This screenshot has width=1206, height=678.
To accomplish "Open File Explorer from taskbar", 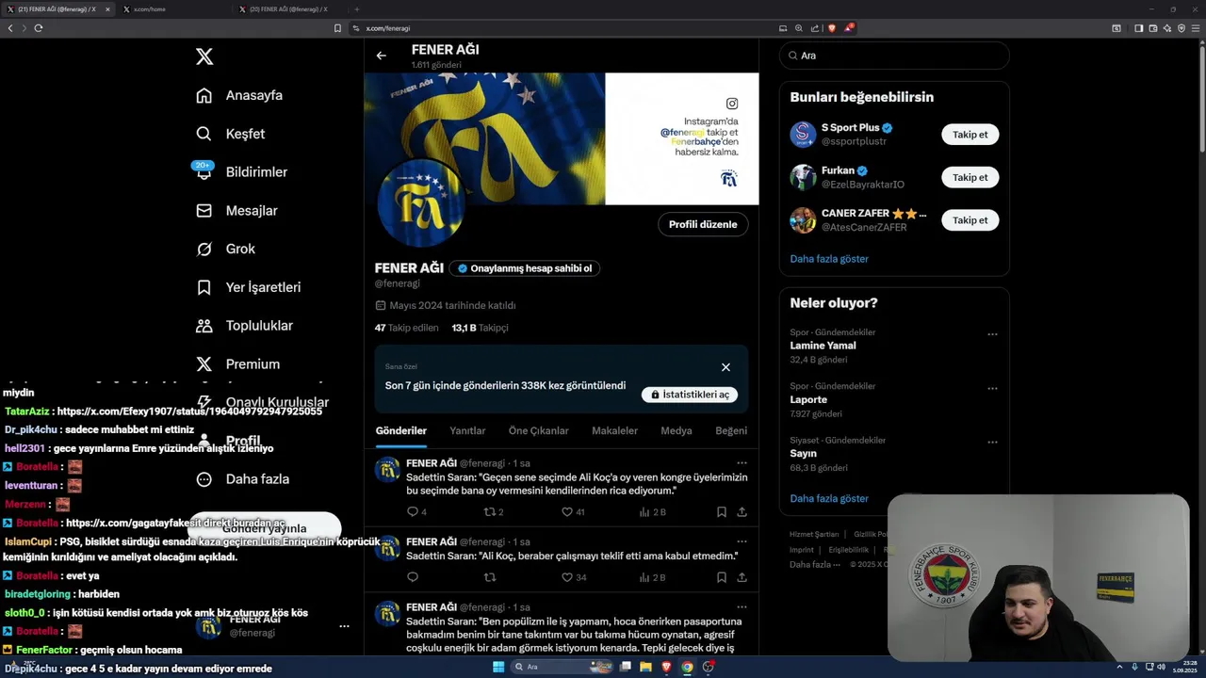I will pos(645,667).
